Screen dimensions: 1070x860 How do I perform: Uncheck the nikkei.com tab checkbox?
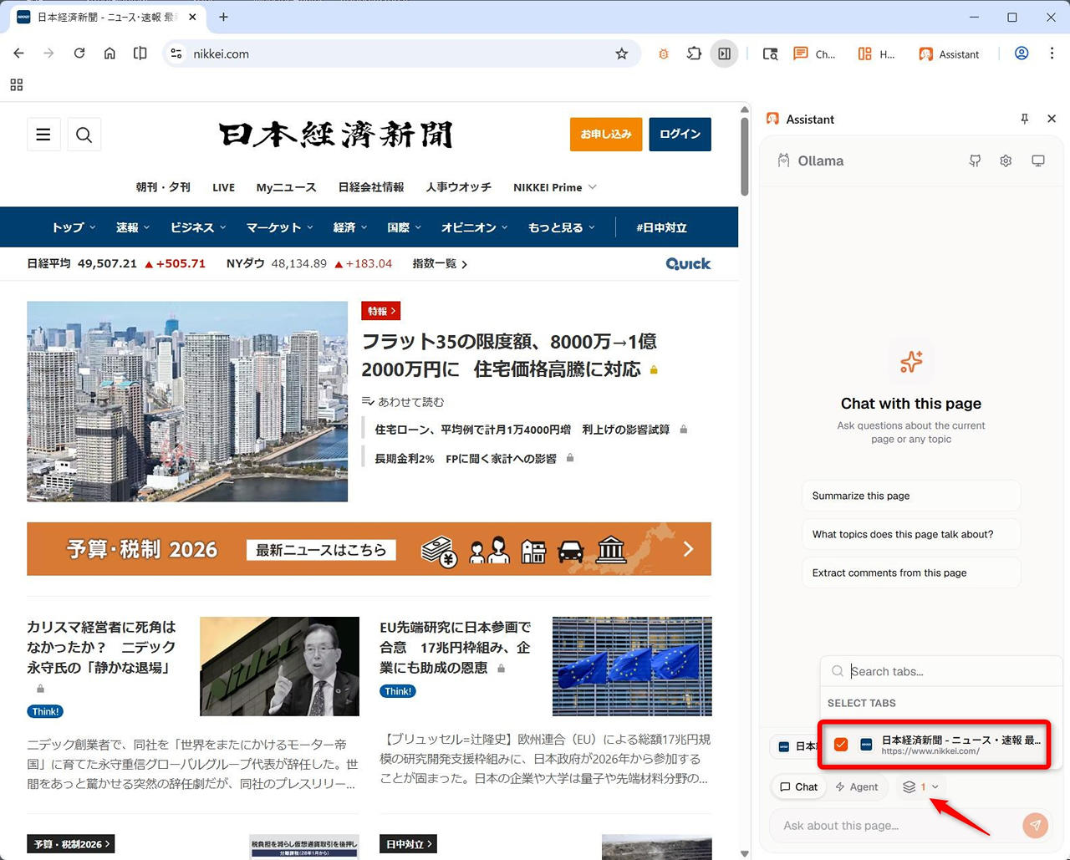841,745
